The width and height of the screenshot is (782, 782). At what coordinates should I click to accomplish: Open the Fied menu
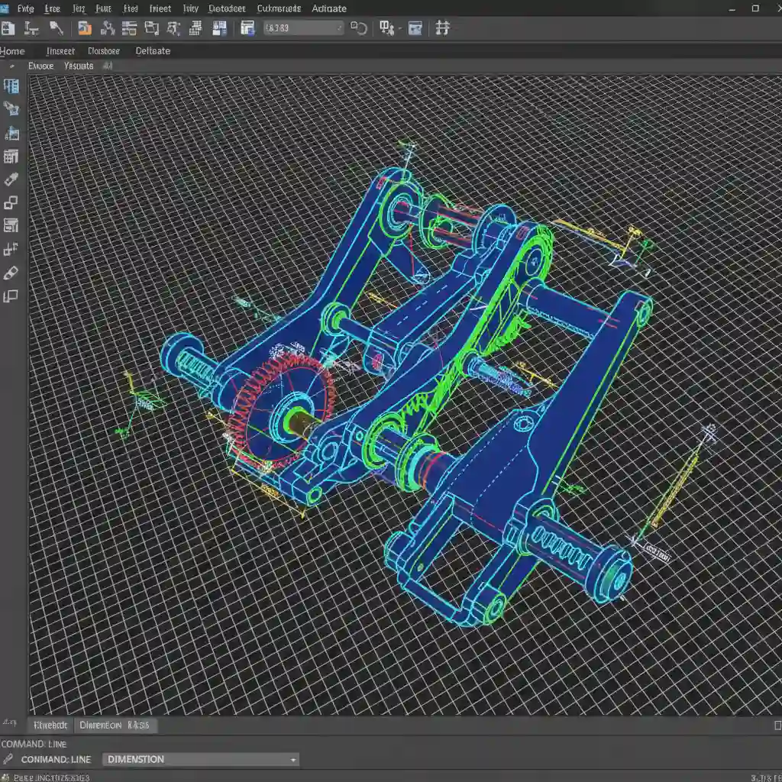(x=131, y=8)
